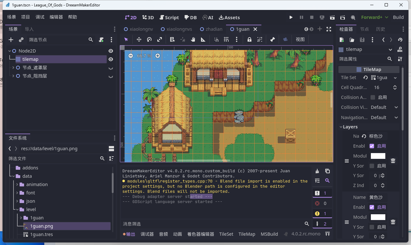Switch to the zhadian scene tab
This screenshot has width=411, height=245.
(x=211, y=29)
